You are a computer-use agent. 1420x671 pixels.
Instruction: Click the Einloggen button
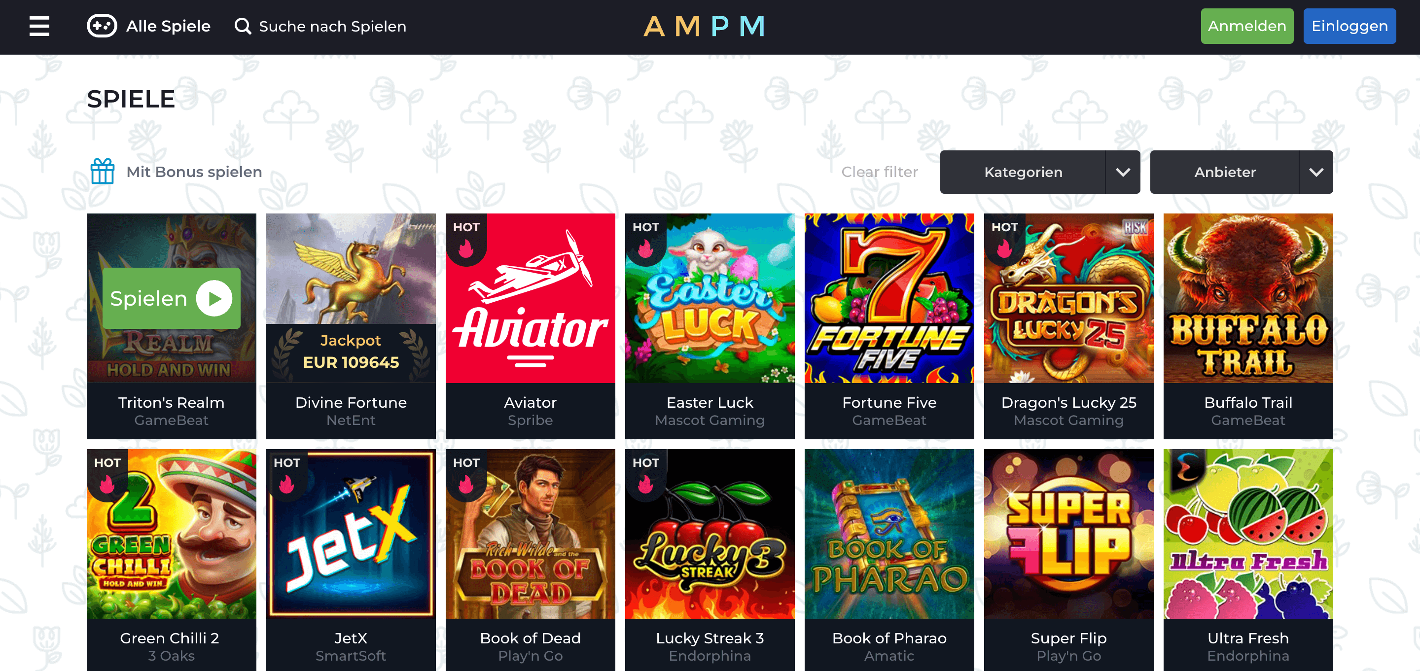click(1349, 26)
